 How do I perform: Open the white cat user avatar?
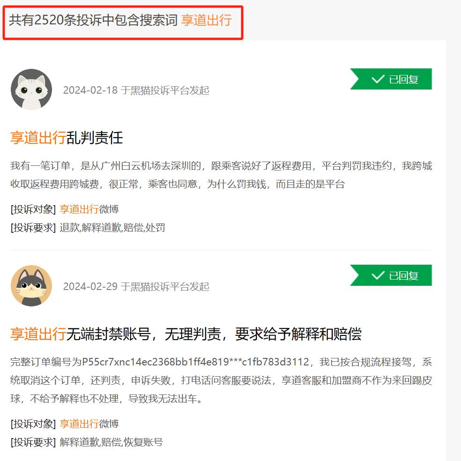[31, 89]
